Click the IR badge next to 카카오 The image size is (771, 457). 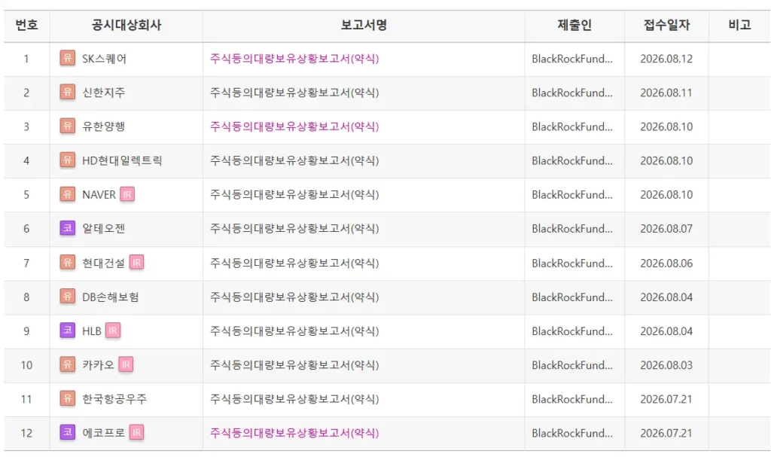[x=126, y=364]
